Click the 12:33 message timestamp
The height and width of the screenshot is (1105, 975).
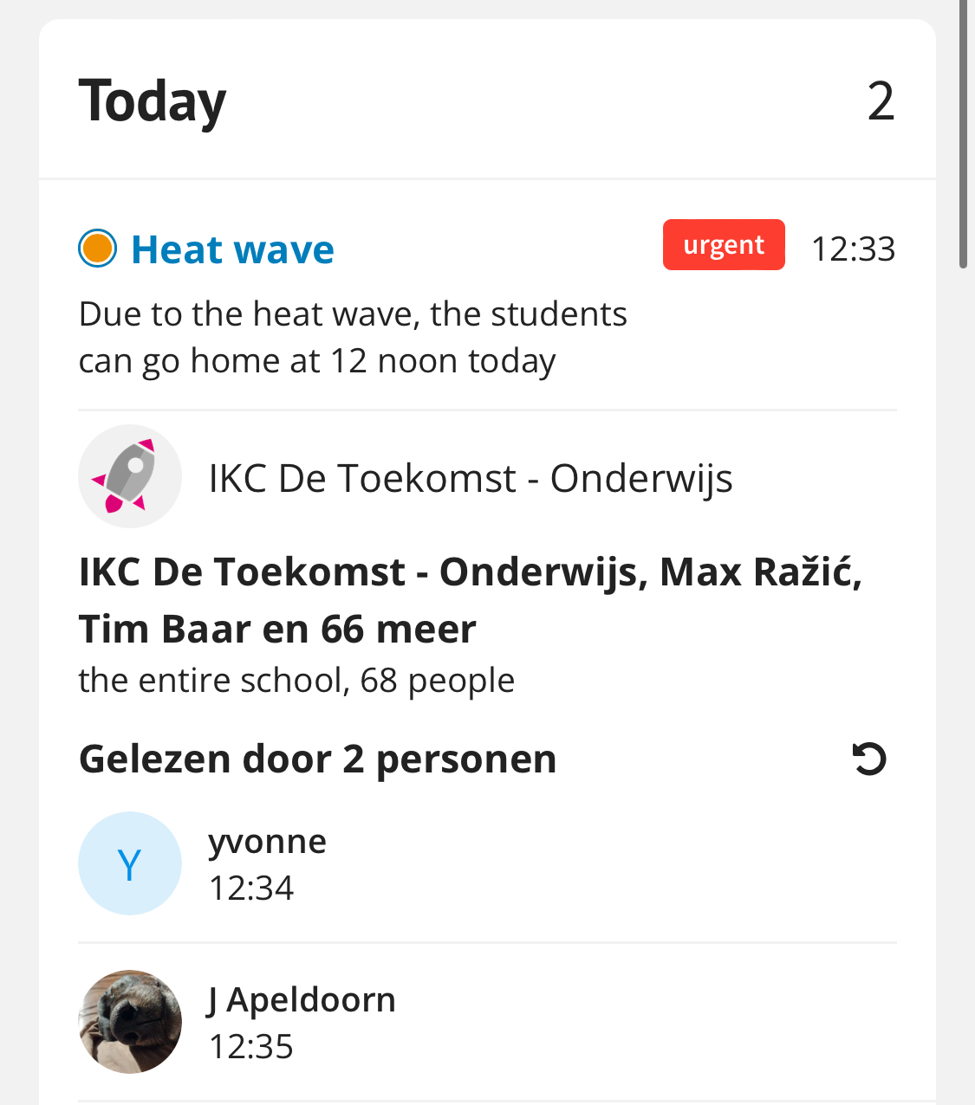tap(853, 249)
